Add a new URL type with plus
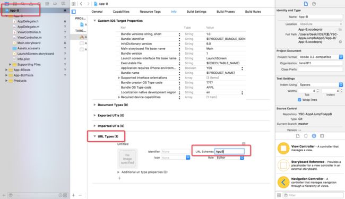345x199 pixels. (x=119, y=178)
